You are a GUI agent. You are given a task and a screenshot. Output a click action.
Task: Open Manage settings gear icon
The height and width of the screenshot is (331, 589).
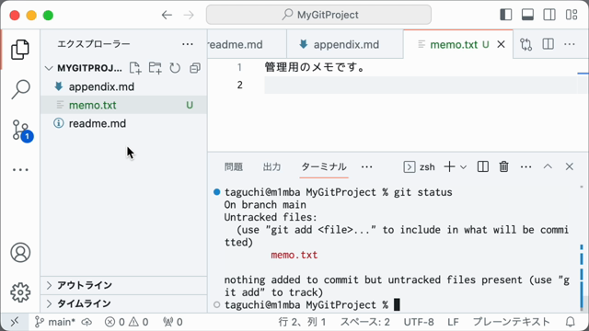pos(20,292)
